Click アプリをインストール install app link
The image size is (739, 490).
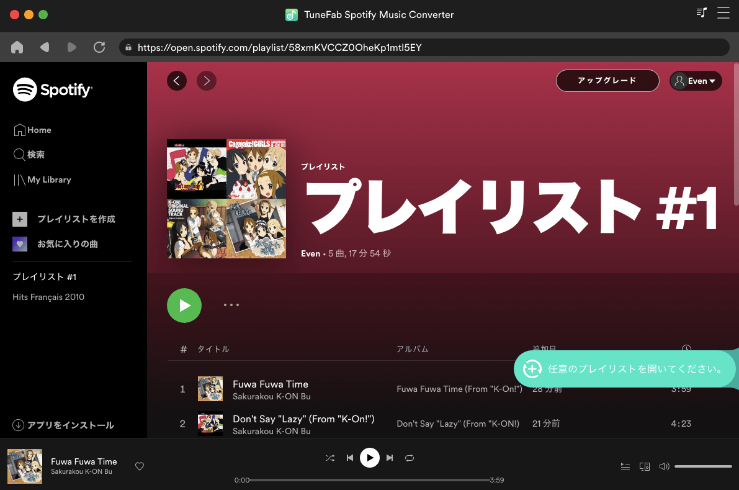coord(63,425)
